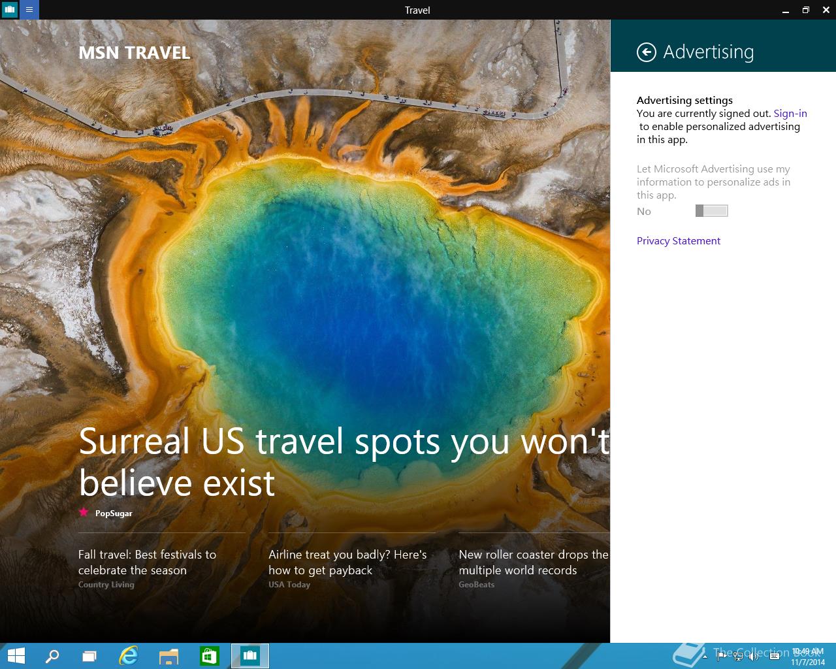Open Task View on taskbar
The image size is (836, 669).
pos(89,656)
